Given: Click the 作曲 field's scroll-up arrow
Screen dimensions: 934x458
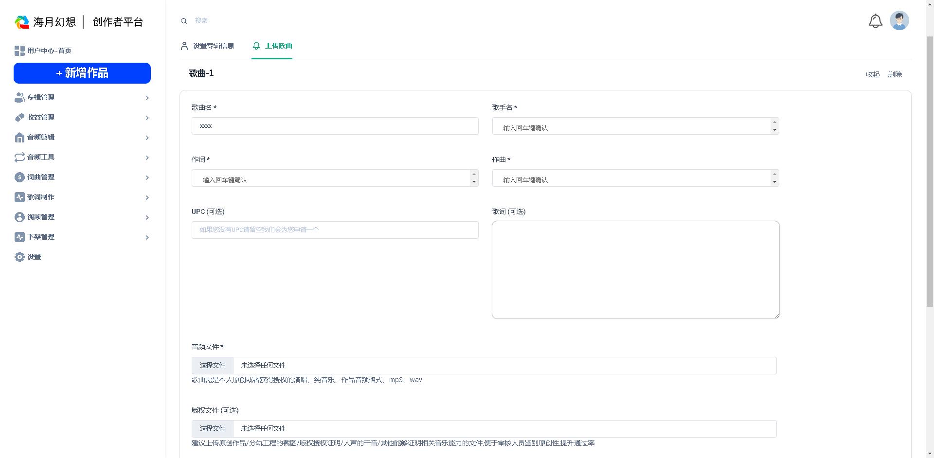Looking at the screenshot, I should (774, 174).
